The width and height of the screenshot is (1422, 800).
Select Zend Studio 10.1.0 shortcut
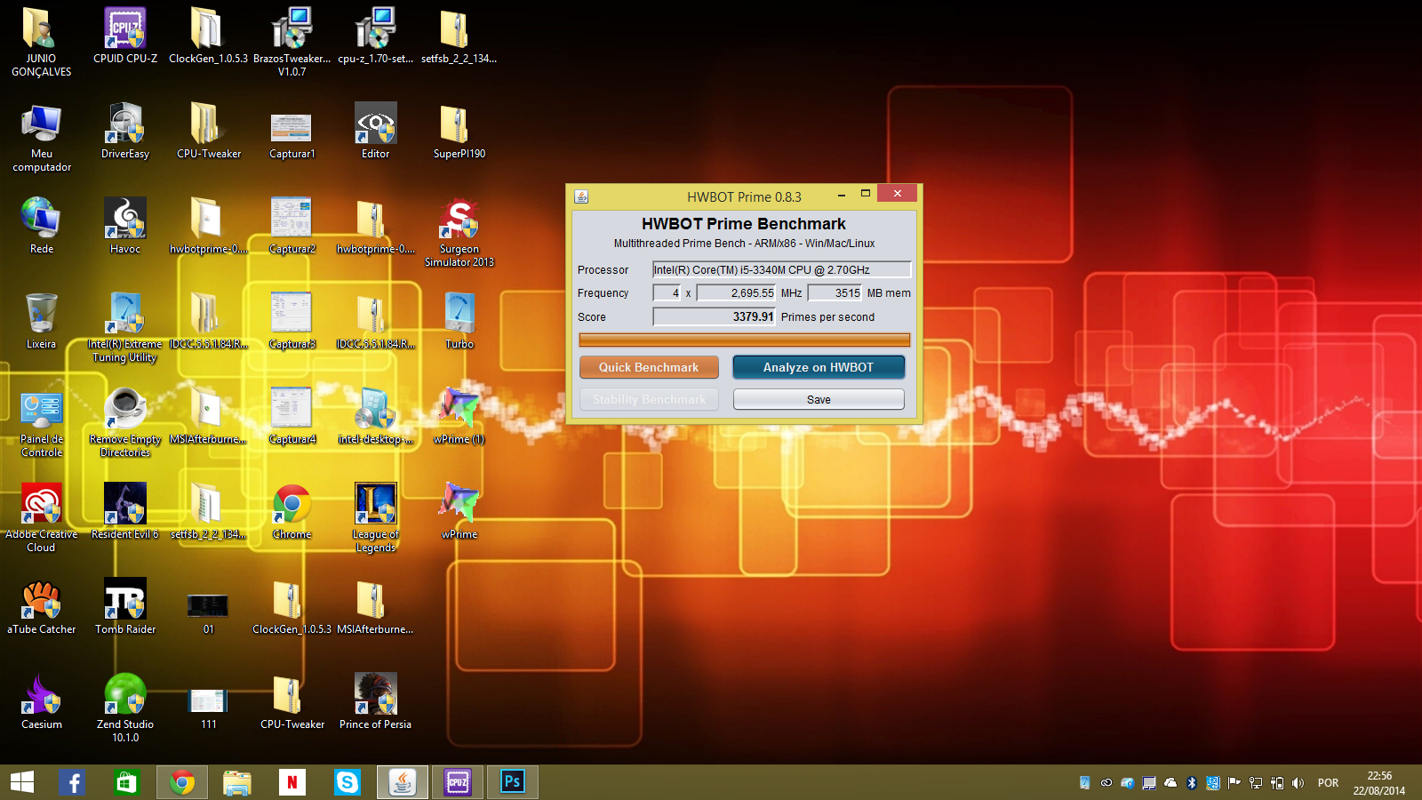tap(125, 708)
